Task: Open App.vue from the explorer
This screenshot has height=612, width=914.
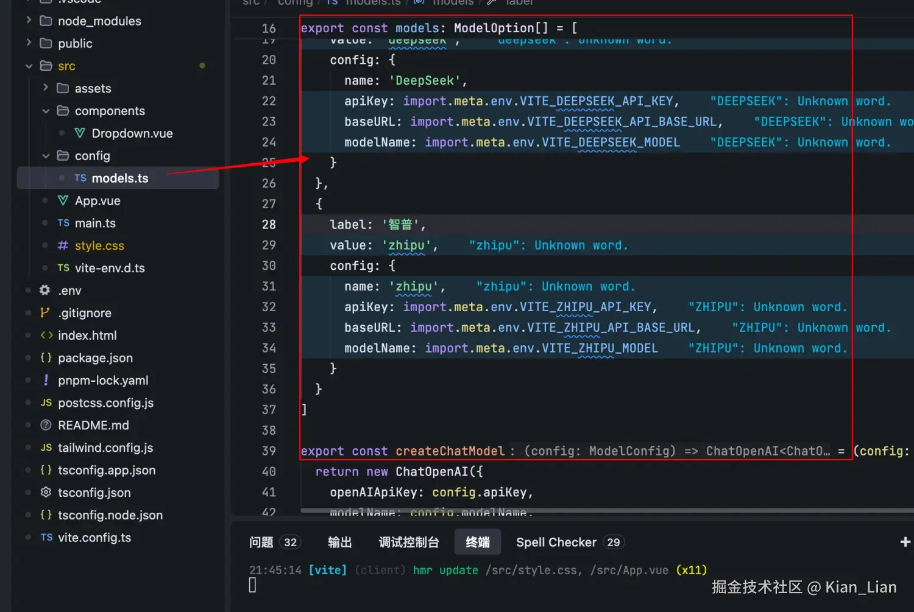Action: (97, 201)
